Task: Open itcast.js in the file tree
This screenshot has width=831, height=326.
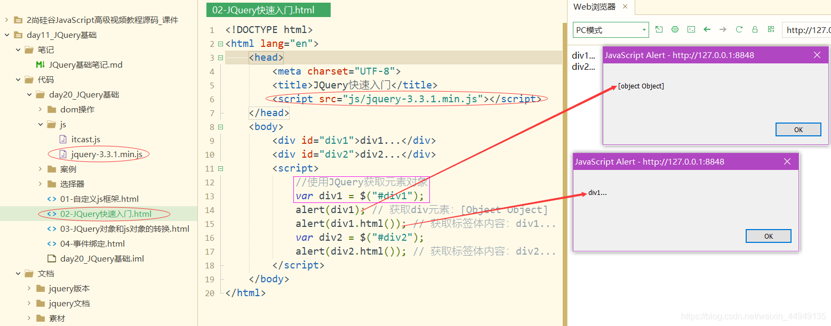Action: (85, 139)
